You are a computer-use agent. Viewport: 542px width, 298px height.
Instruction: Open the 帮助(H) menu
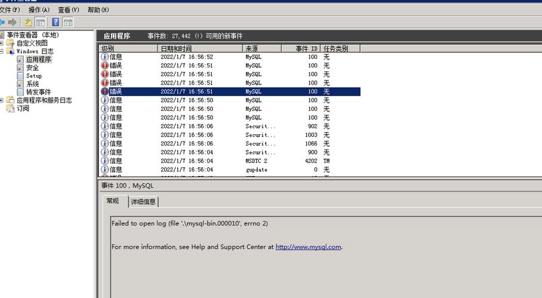(x=98, y=10)
